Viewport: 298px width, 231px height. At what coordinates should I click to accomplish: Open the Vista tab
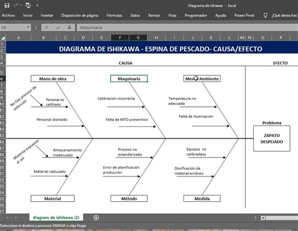172,16
